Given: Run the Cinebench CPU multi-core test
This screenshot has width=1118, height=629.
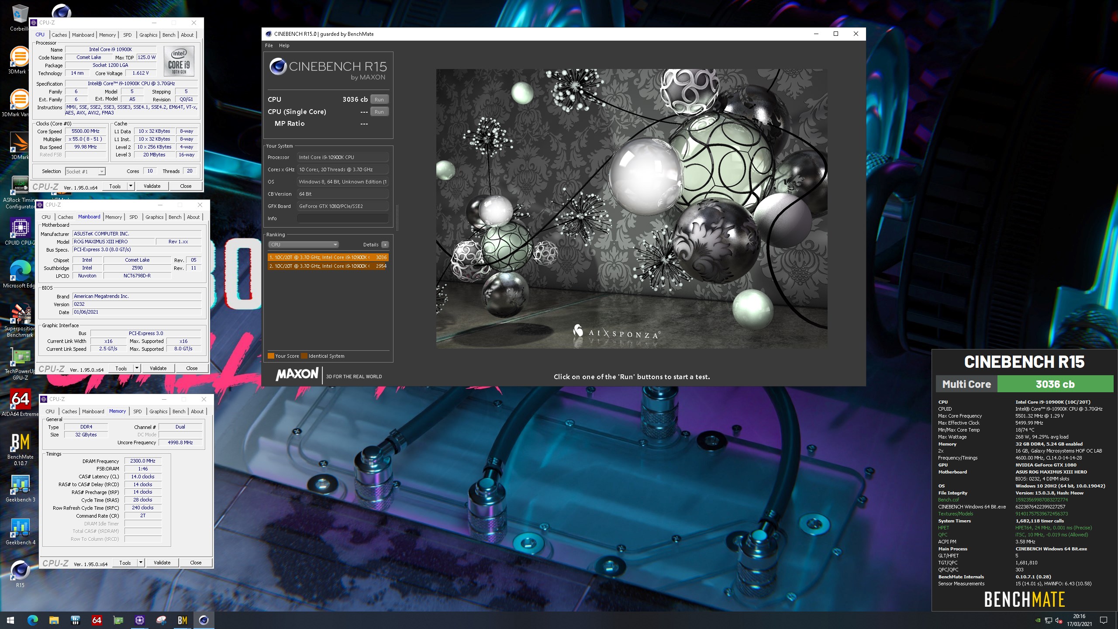Looking at the screenshot, I should pyautogui.click(x=379, y=100).
